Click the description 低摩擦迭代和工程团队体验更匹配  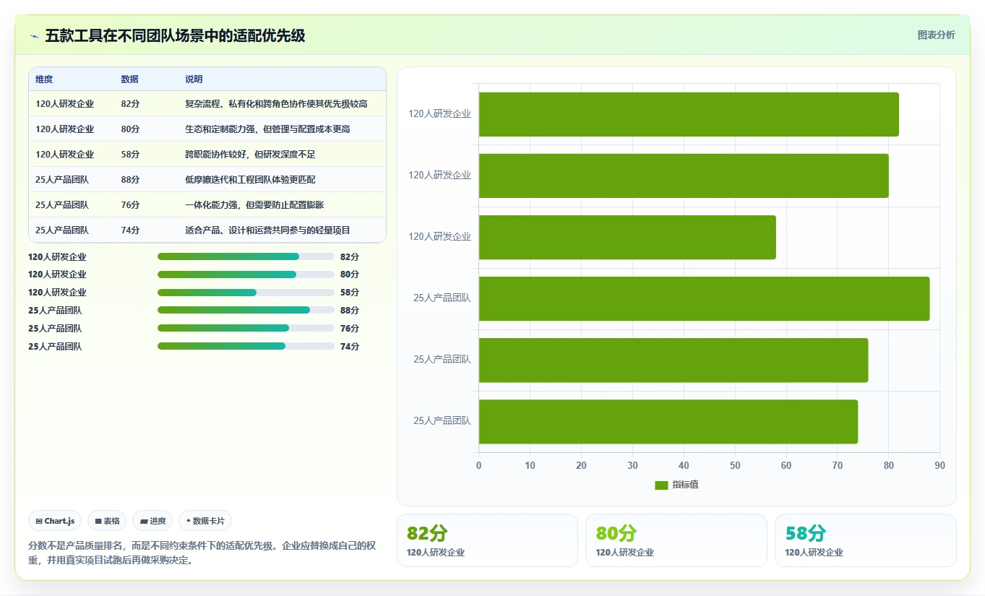click(x=250, y=180)
